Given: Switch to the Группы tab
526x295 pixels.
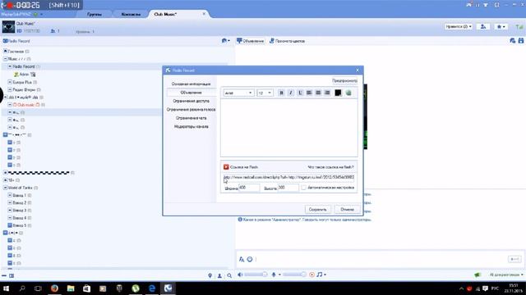Looking at the screenshot, I should (x=95, y=15).
